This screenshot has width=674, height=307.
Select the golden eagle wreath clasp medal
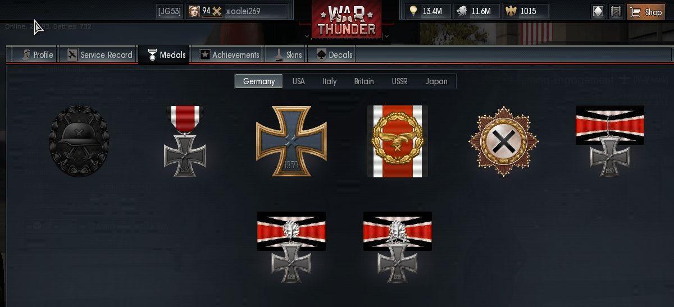[398, 141]
